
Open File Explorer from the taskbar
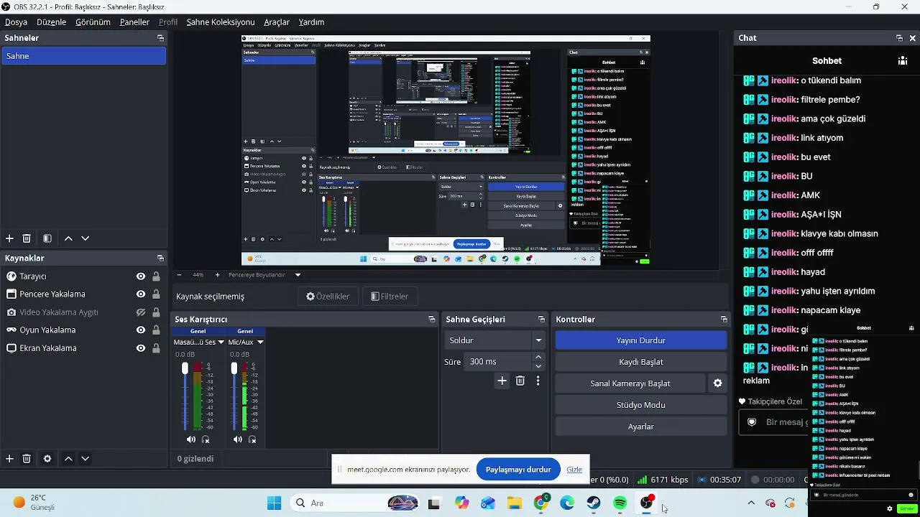tap(515, 503)
